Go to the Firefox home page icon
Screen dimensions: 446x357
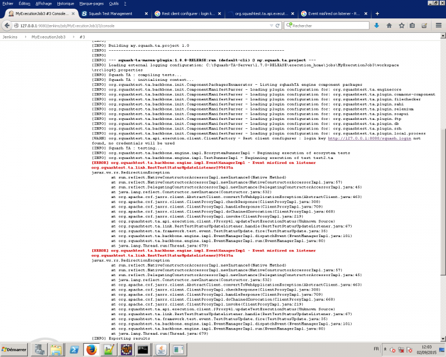389,25
